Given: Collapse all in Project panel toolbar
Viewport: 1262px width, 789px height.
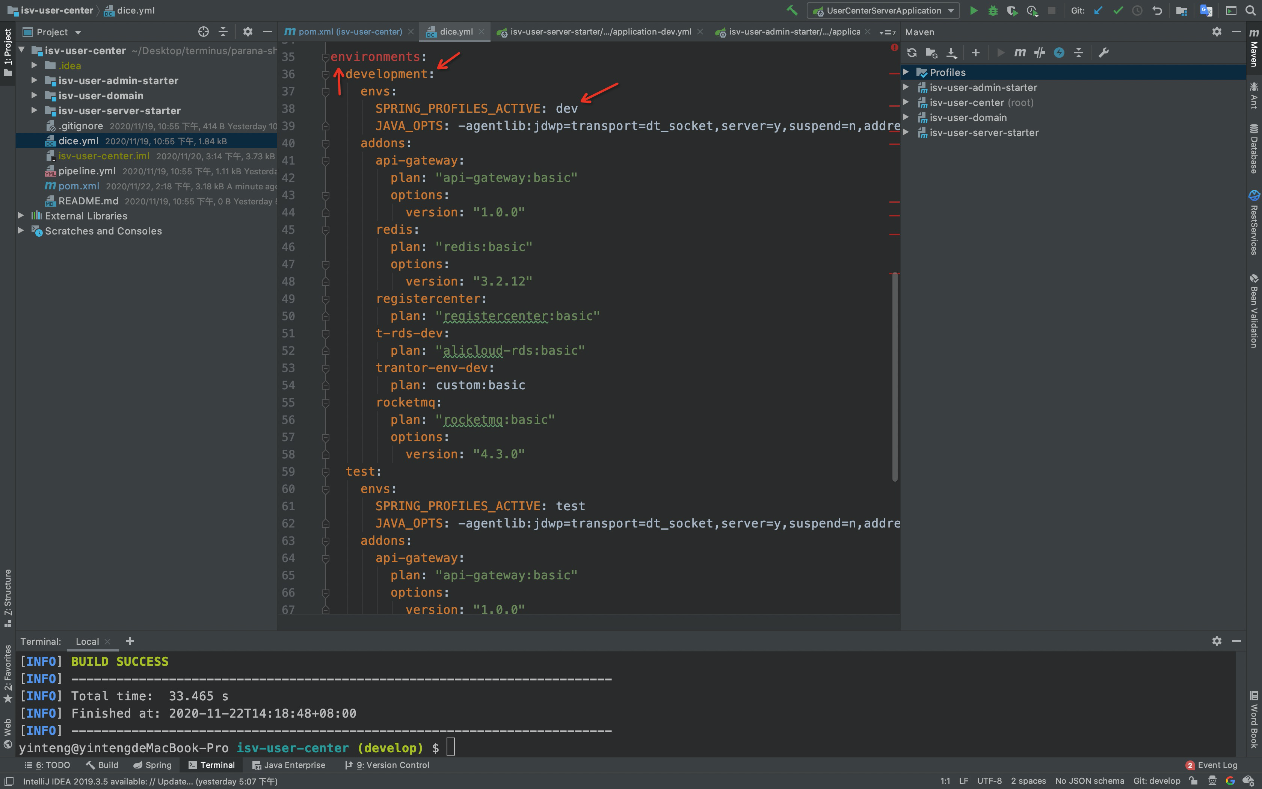Looking at the screenshot, I should pos(223,32).
